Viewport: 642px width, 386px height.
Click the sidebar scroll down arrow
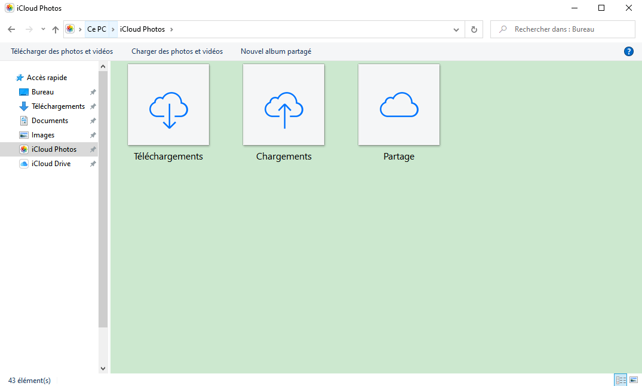point(103,369)
